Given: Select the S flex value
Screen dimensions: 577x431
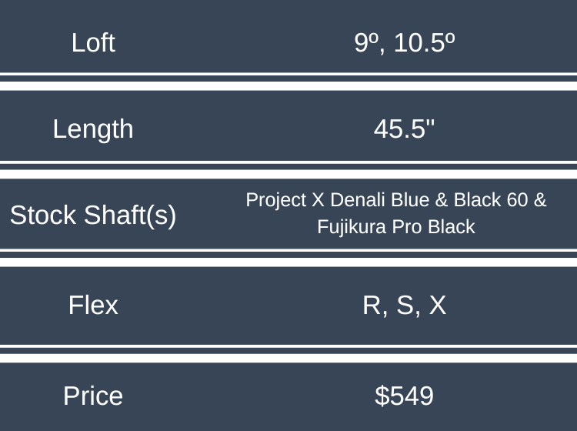Looking at the screenshot, I should tap(405, 306).
